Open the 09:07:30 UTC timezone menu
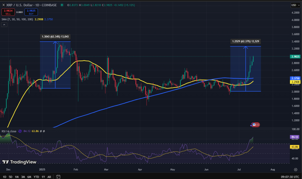 tap(290, 177)
